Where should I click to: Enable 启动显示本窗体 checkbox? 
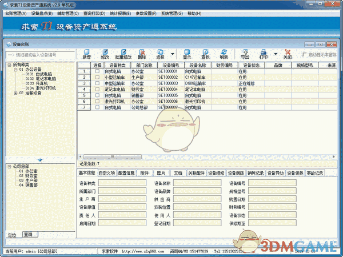click(x=304, y=54)
